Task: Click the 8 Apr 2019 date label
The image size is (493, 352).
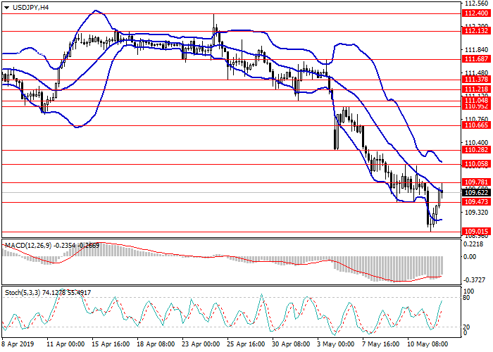Action: tap(17, 345)
